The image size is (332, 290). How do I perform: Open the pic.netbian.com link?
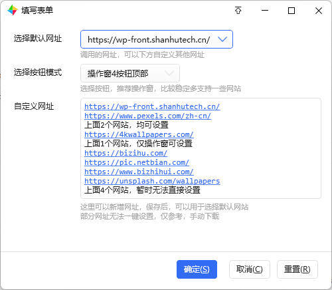click(137, 162)
